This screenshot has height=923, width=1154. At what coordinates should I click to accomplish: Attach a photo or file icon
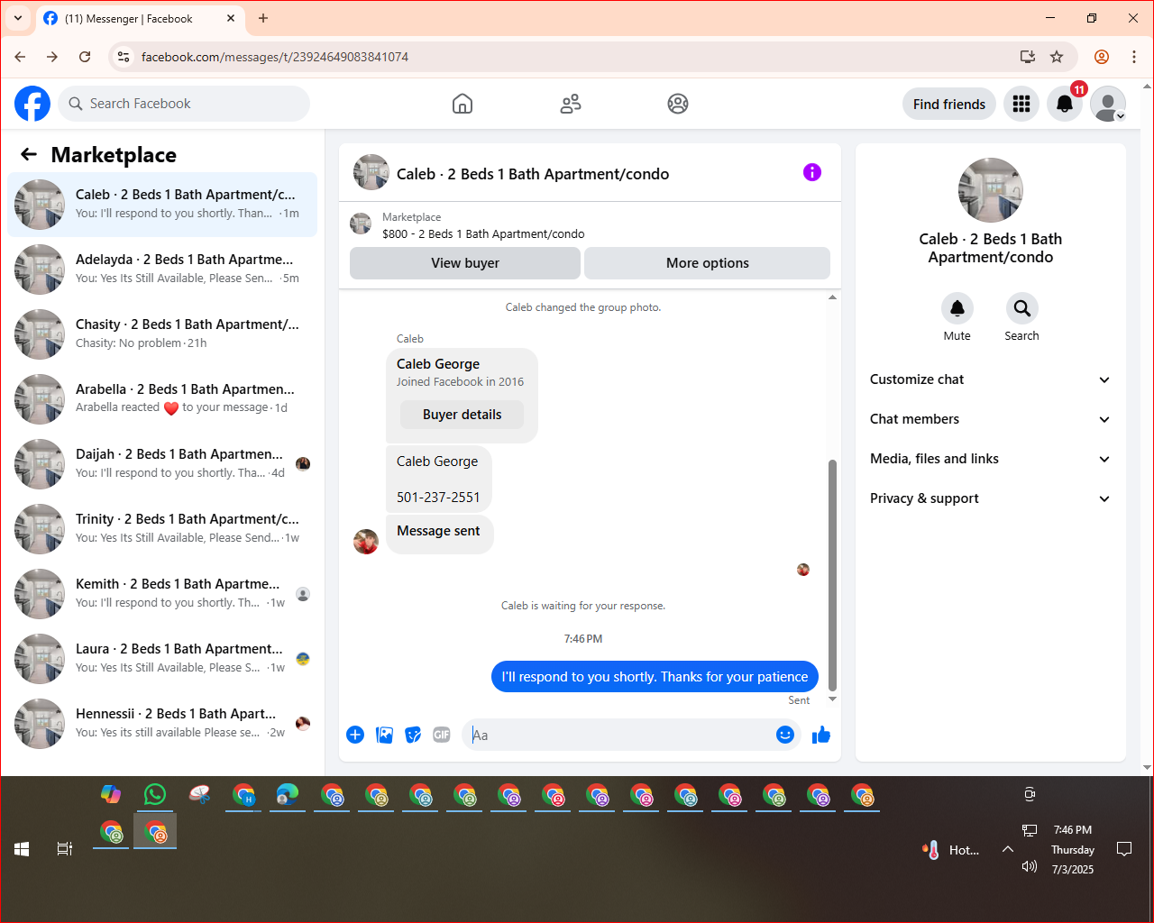click(x=384, y=735)
